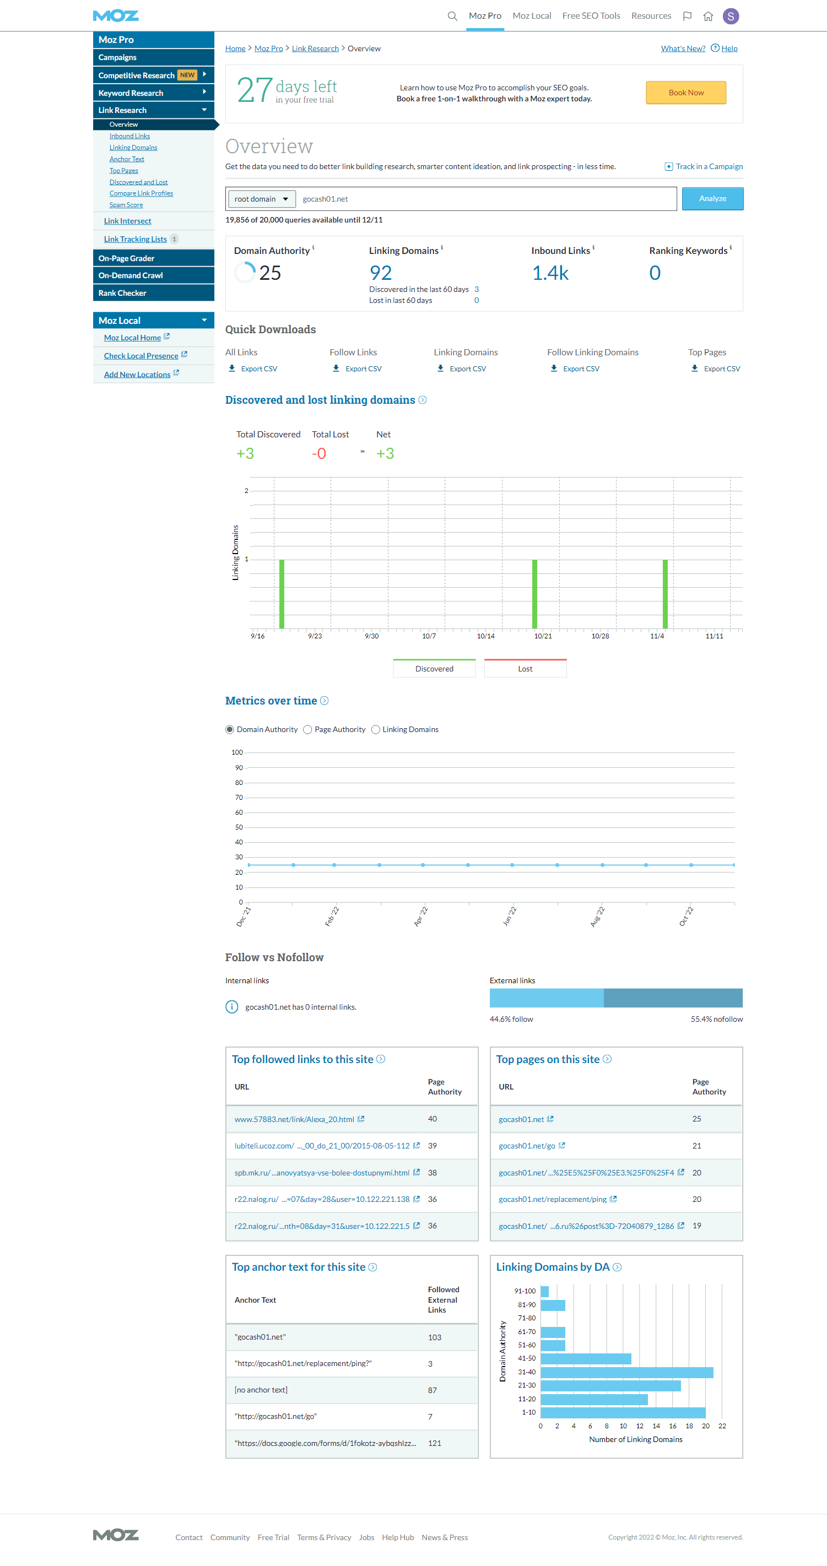The image size is (827, 1566).
Task: Open On-Page Grader in sidebar
Action: pyautogui.click(x=153, y=258)
